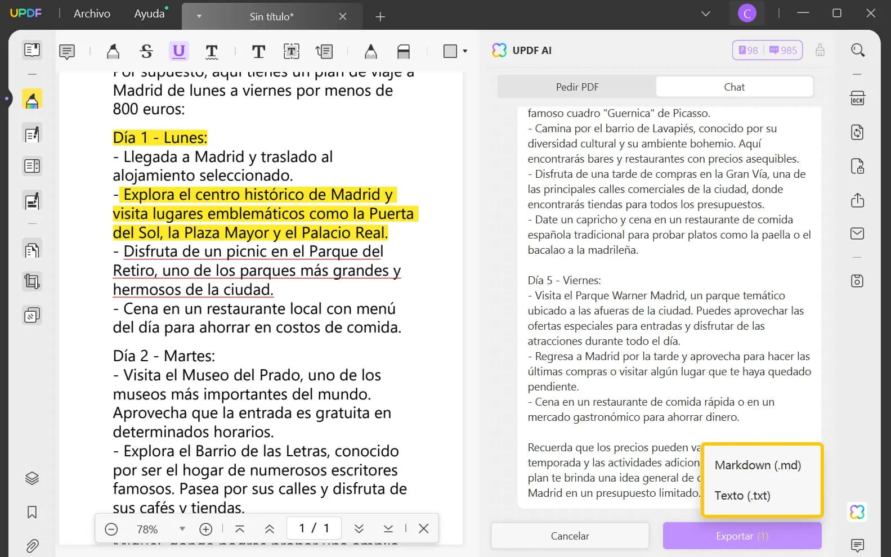The height and width of the screenshot is (557, 891).
Task: Open the Layers panel icon
Action: point(32,478)
